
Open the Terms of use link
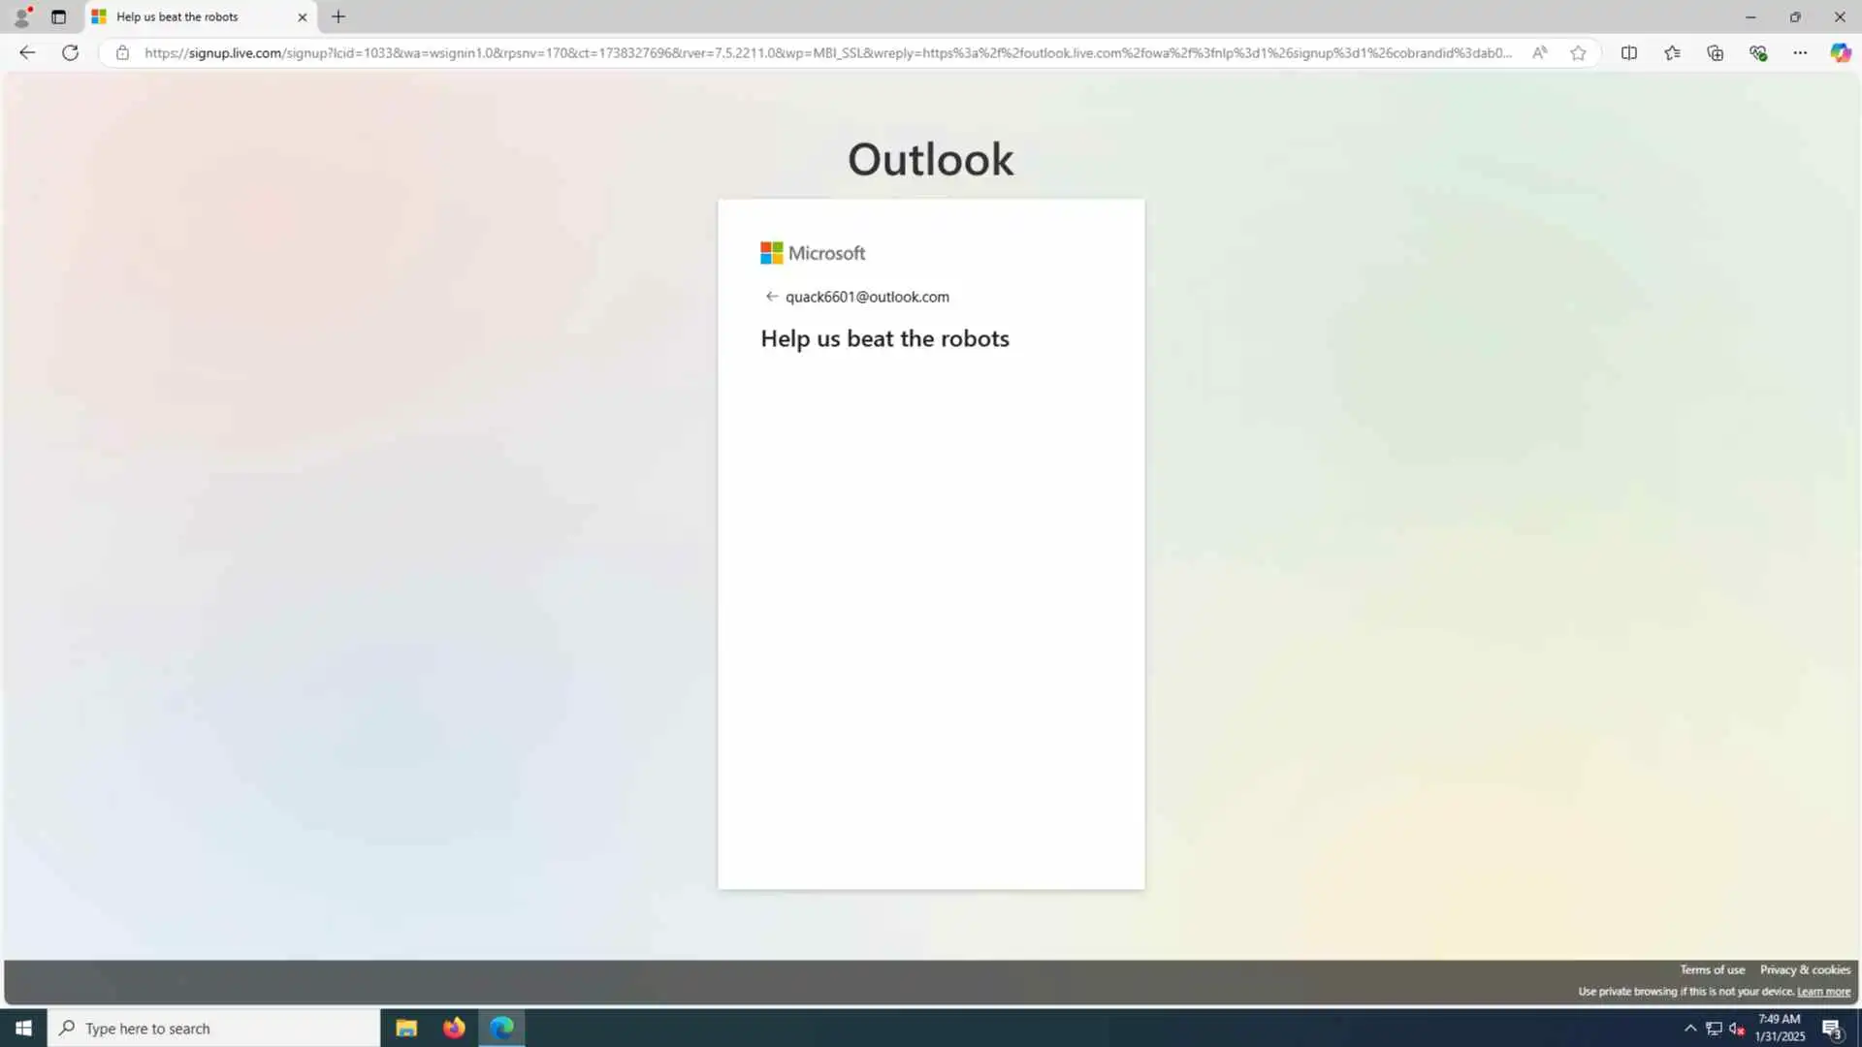(x=1712, y=969)
